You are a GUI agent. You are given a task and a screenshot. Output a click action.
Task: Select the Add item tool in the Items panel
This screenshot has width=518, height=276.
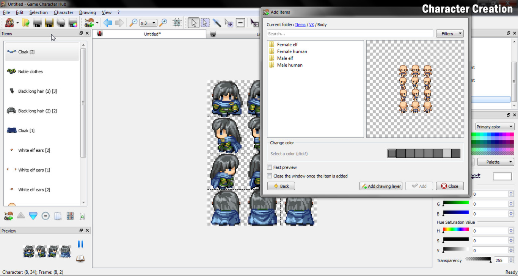click(8, 215)
